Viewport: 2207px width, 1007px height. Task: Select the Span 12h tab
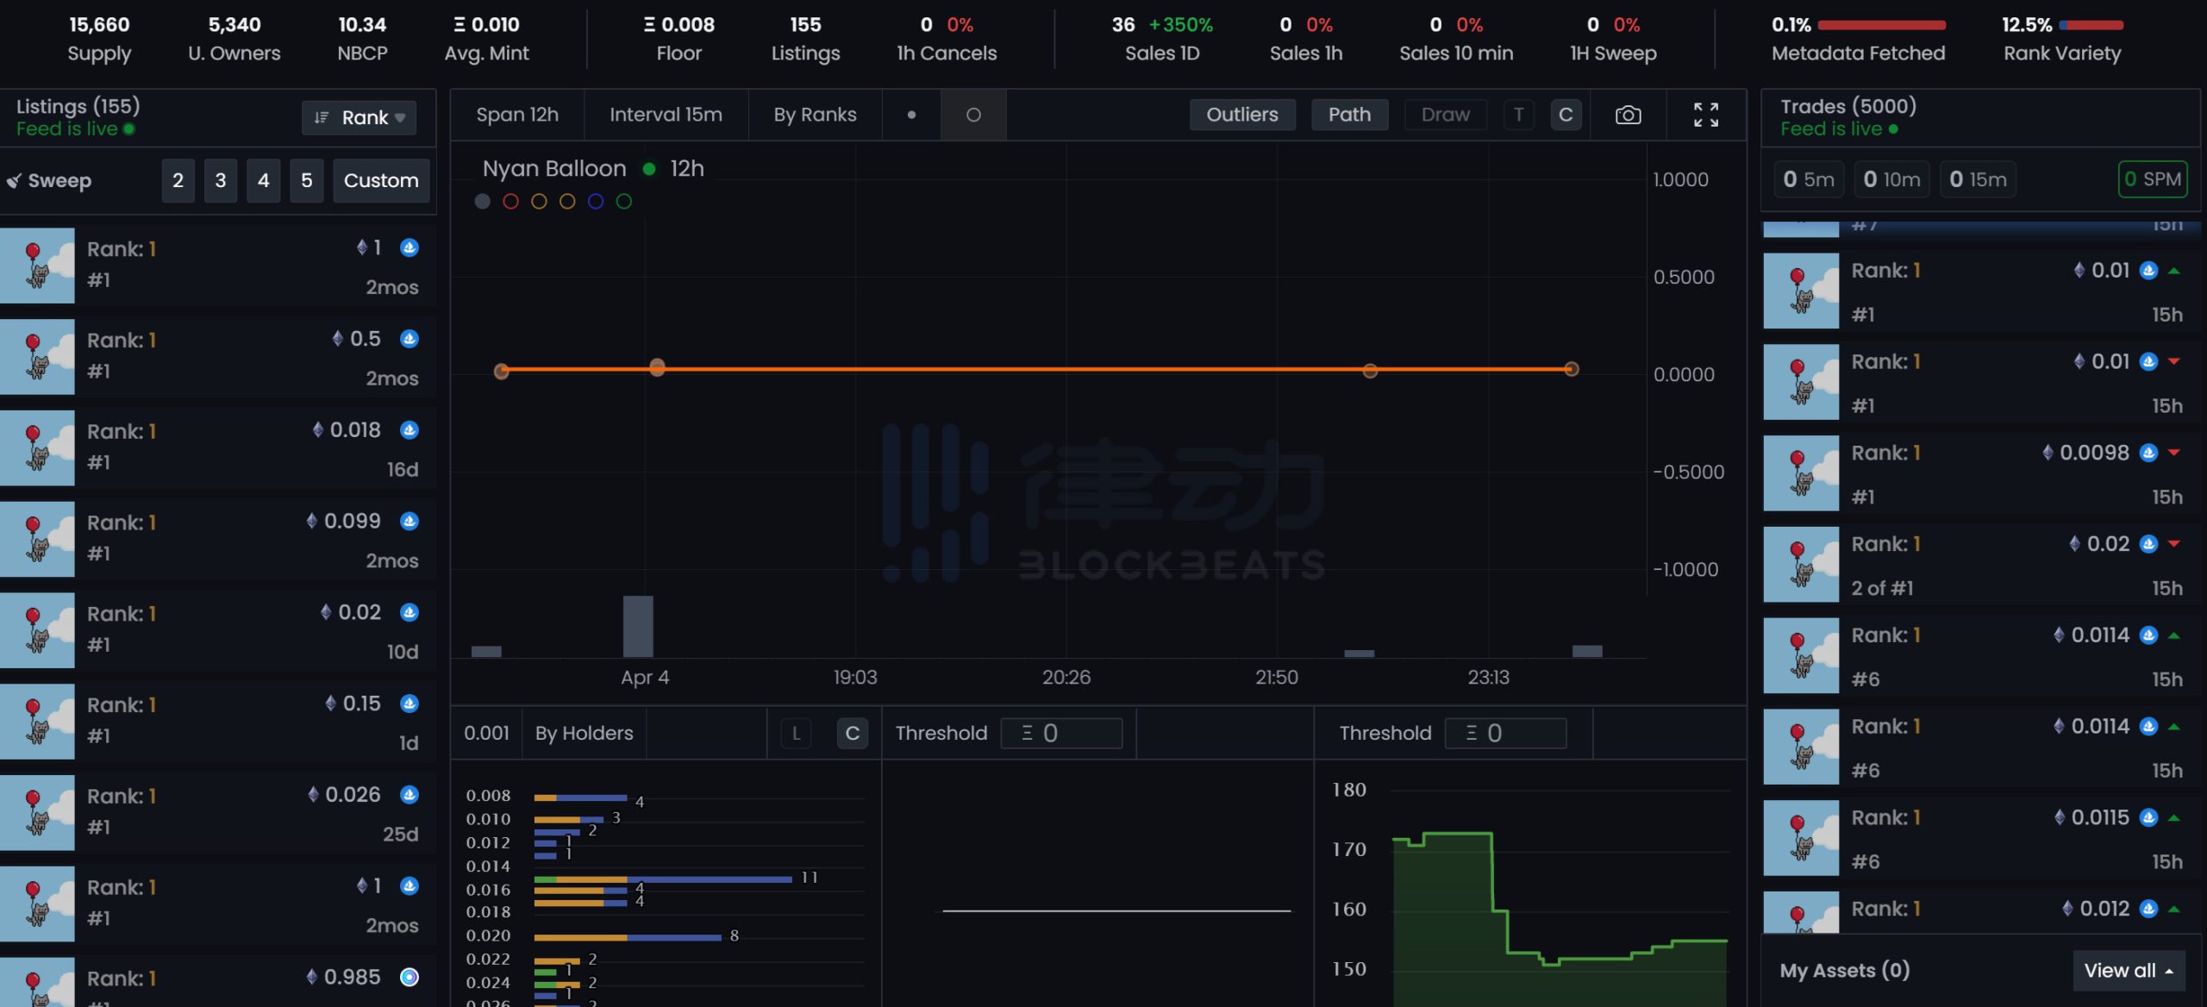tap(516, 114)
